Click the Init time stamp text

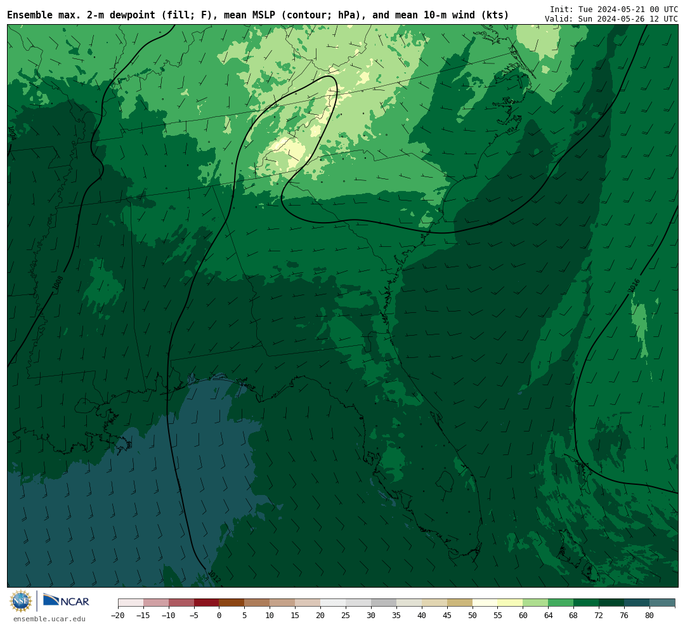click(614, 9)
